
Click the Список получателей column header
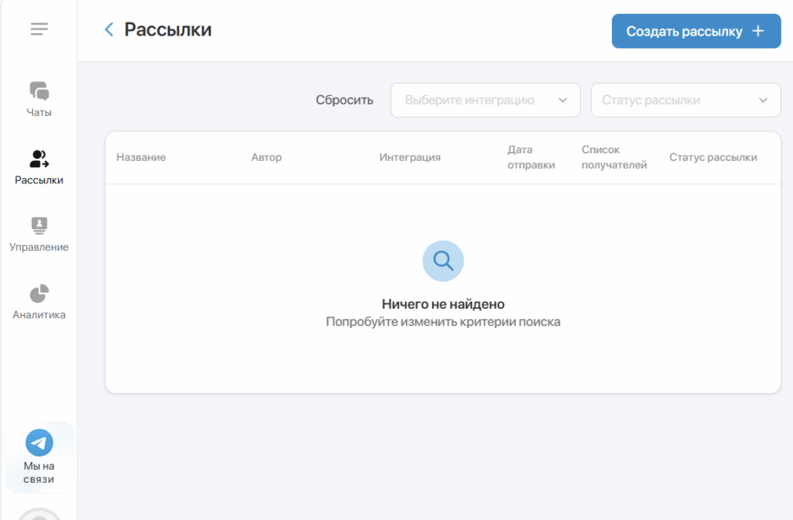point(614,157)
